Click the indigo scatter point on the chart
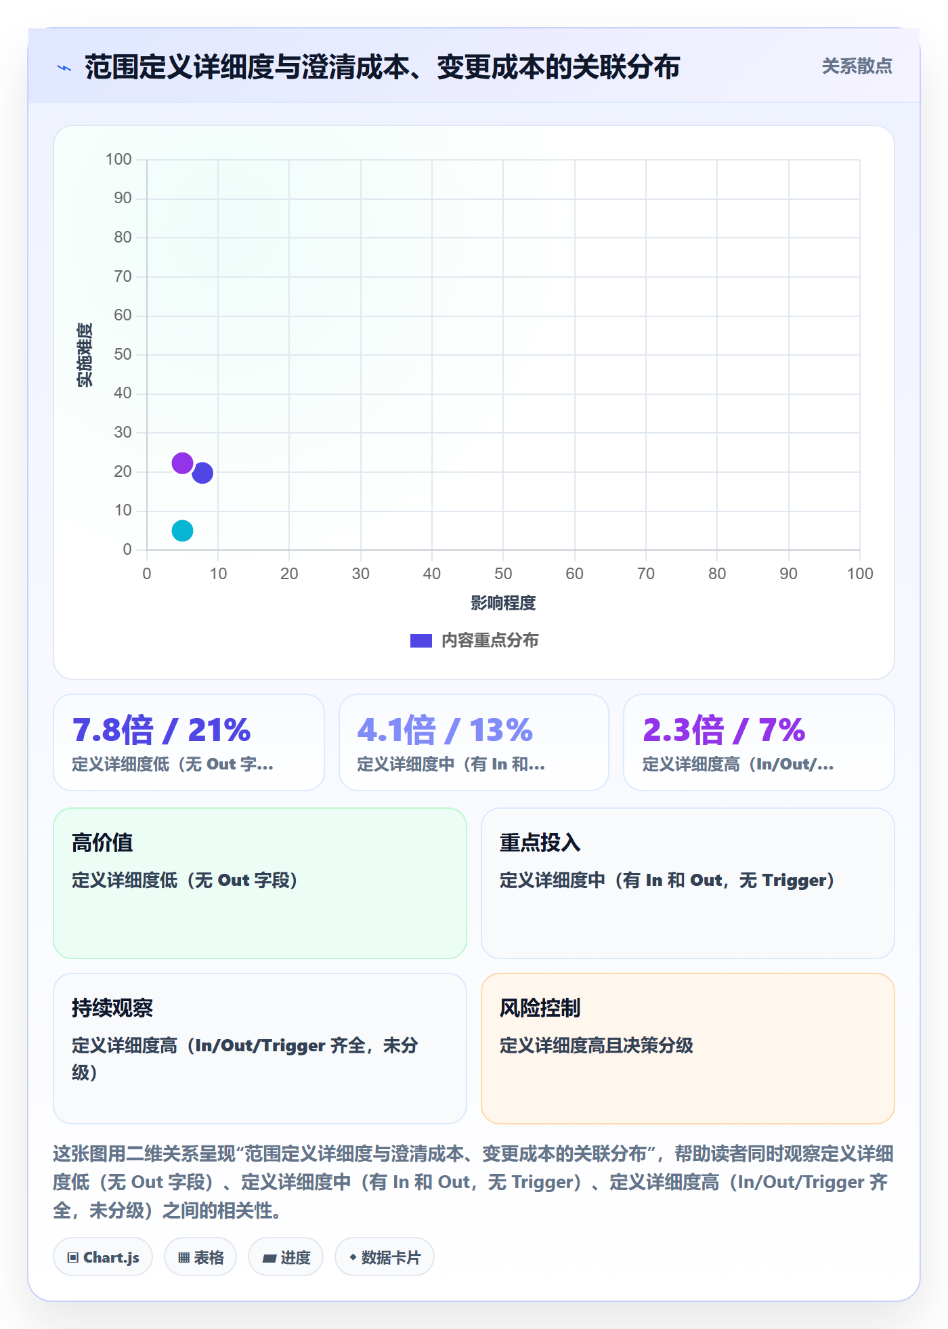Screen dimensions: 948x1329 (202, 473)
